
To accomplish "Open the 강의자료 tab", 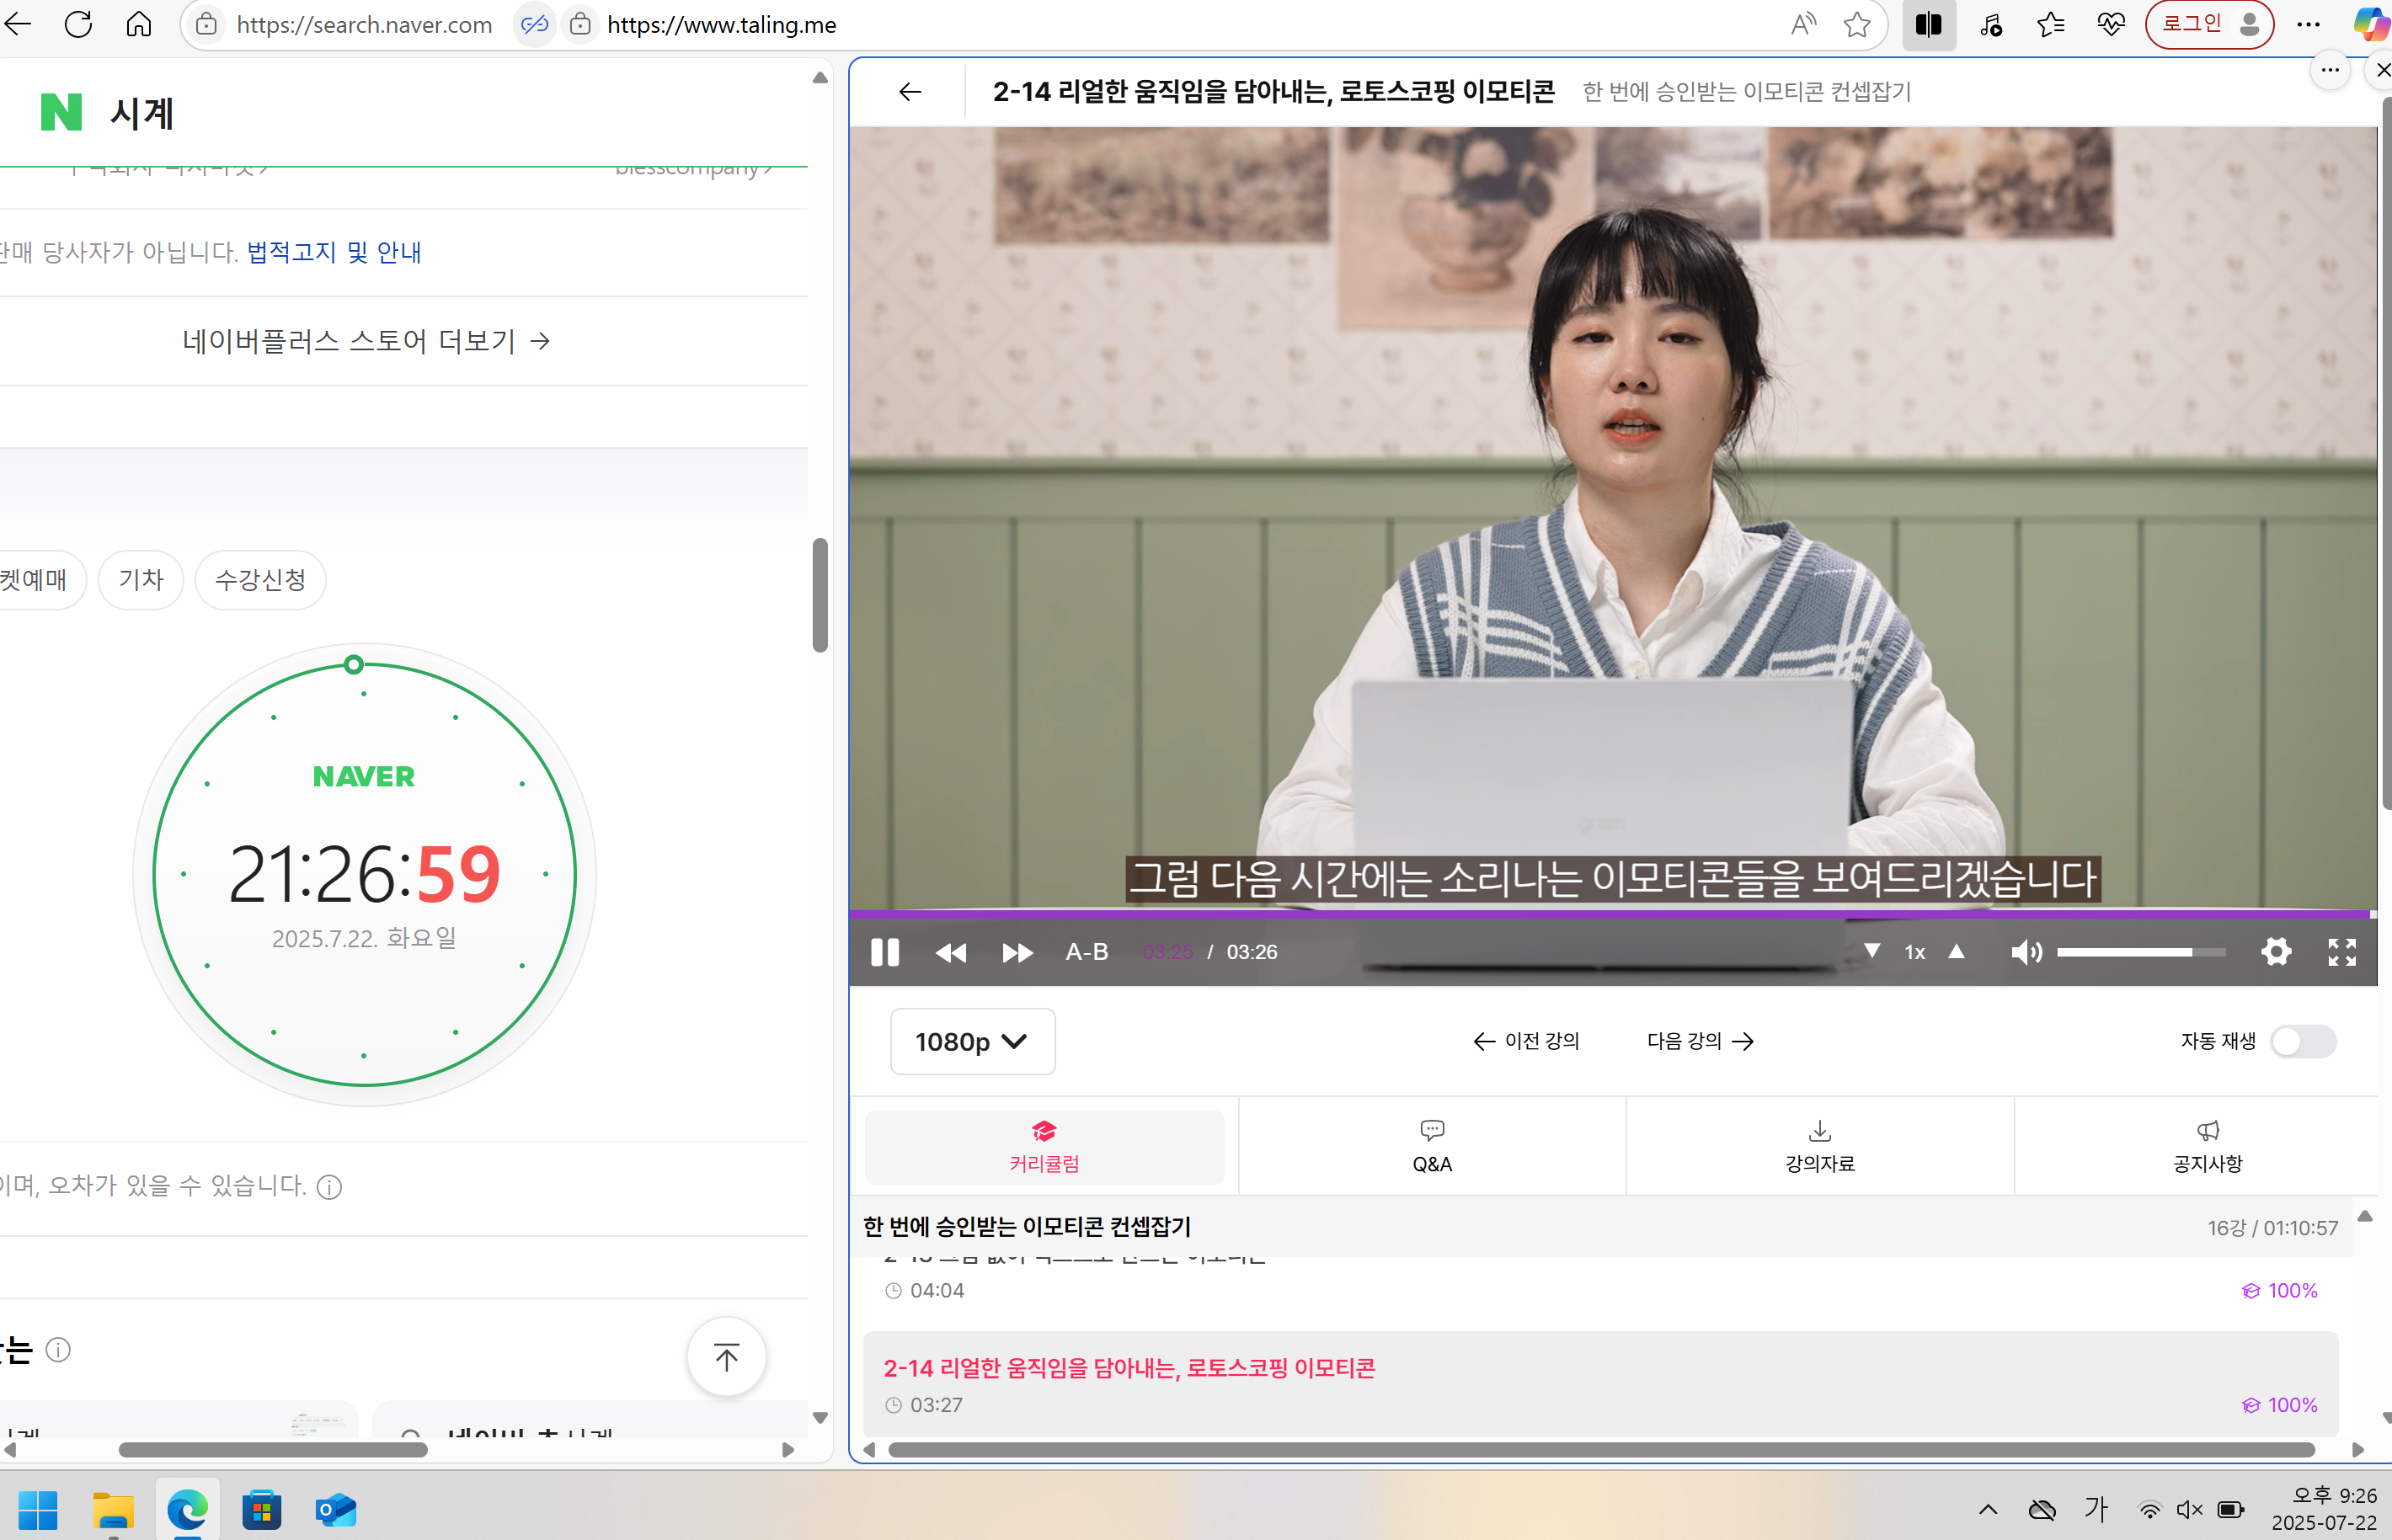I will click(1820, 1146).
